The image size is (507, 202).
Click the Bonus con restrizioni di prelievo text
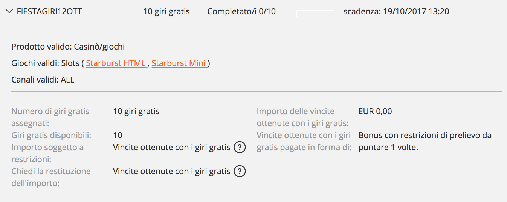(x=425, y=142)
